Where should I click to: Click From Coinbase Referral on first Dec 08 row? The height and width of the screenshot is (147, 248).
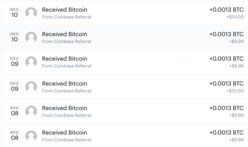coord(67,115)
